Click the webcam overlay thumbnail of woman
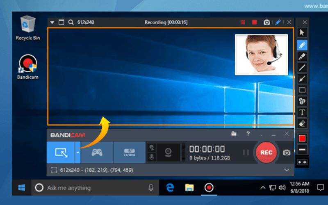The height and width of the screenshot is (205, 328). tap(262, 55)
